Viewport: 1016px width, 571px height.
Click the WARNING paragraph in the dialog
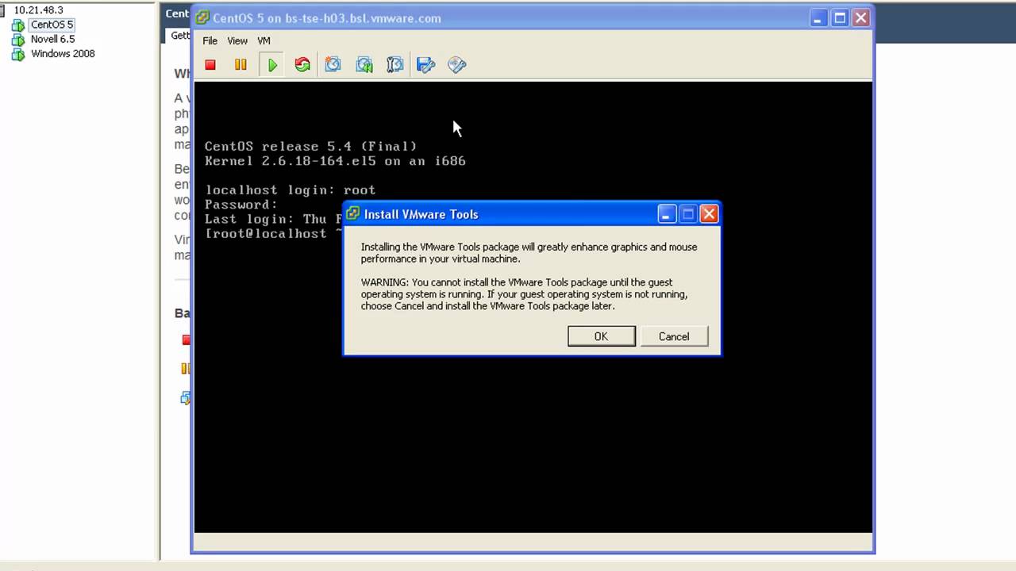pos(524,294)
